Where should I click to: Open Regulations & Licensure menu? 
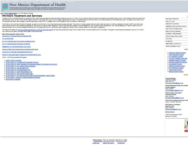[x=177, y=32]
